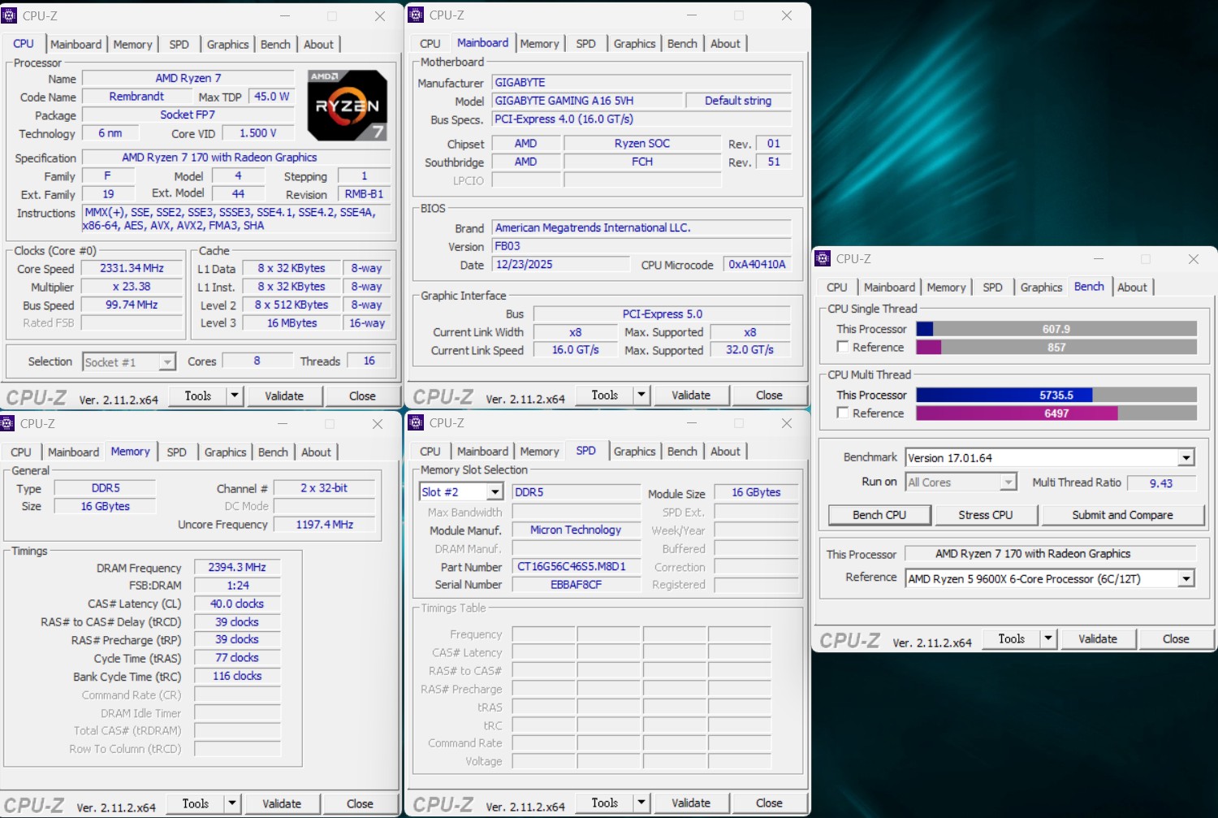The image size is (1218, 818).
Task: Click the Package Socket FP7 value
Action: (188, 115)
